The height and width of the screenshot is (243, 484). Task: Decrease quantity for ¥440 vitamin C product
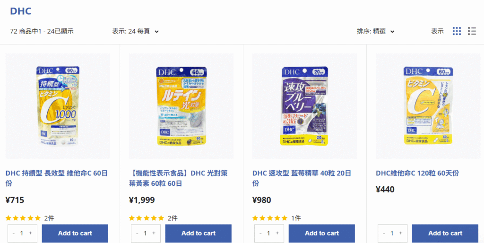[x=384, y=233]
